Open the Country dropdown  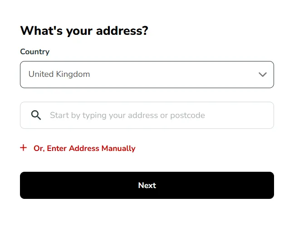click(x=147, y=75)
